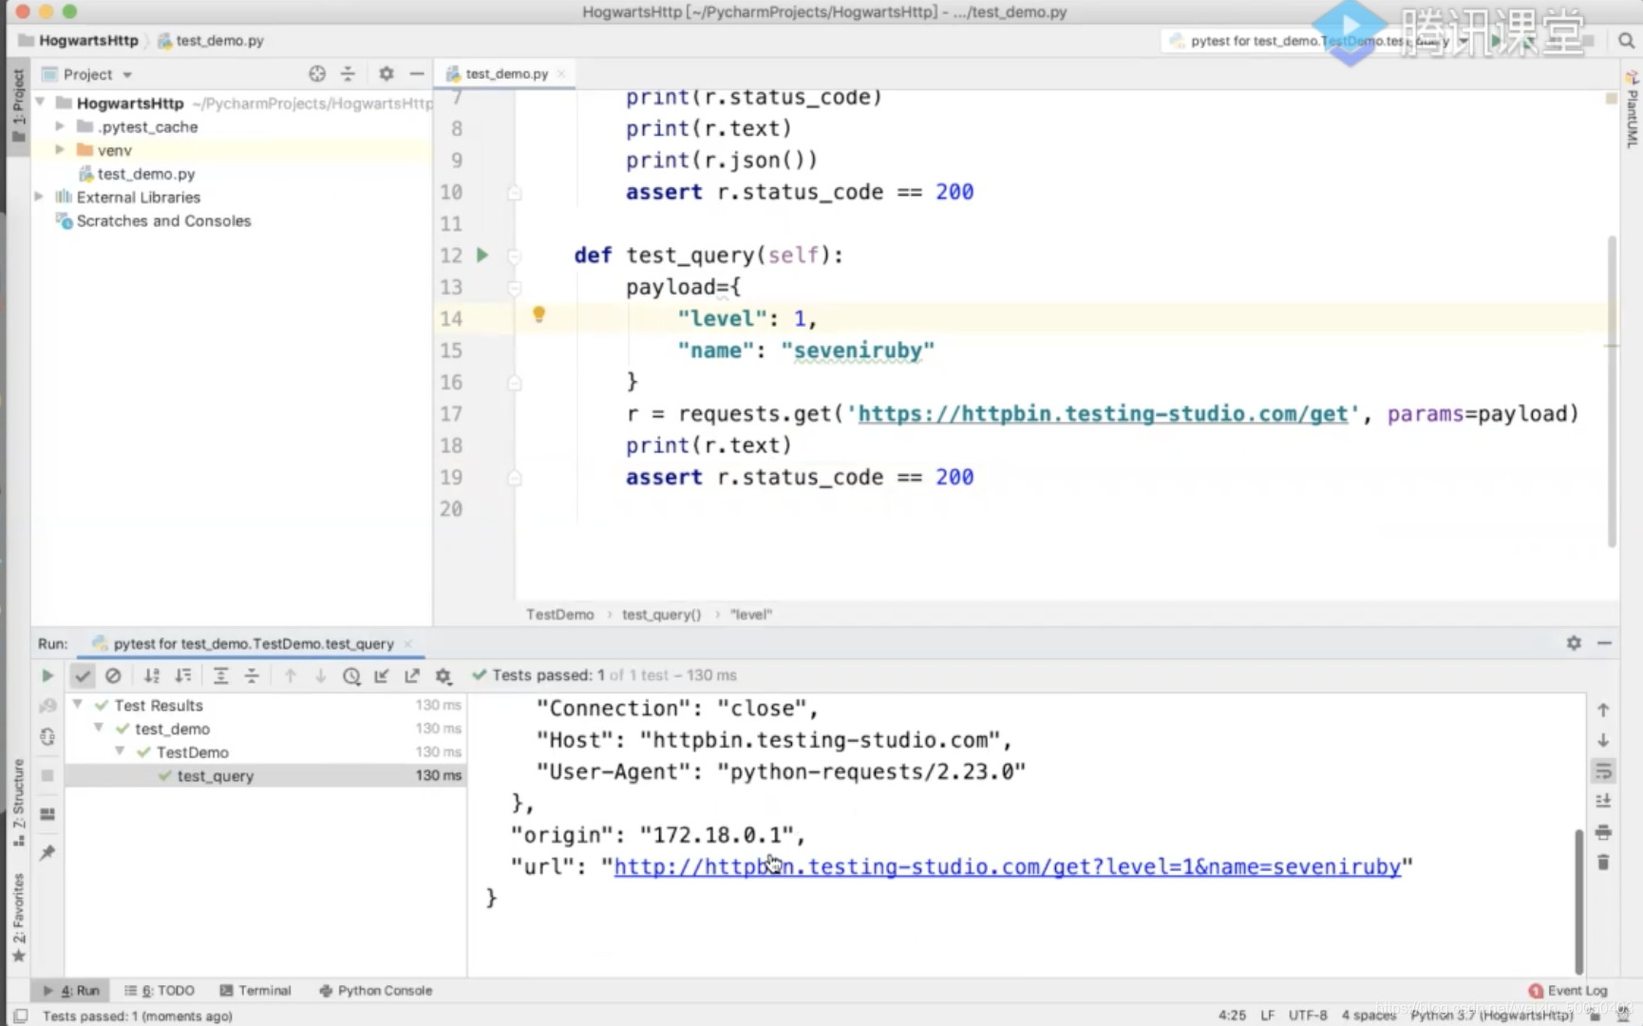Expand External Libraries node
Viewport: 1643px width, 1026px height.
(40, 197)
